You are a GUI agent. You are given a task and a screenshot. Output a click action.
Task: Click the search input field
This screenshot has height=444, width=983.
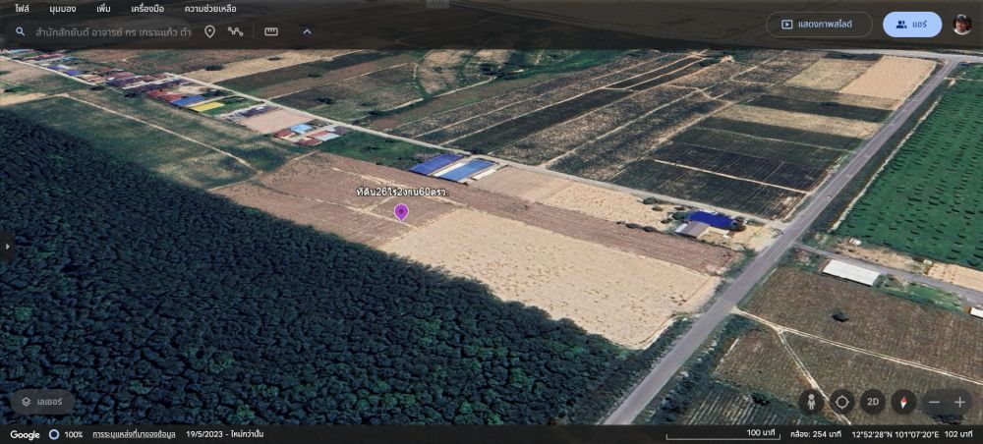point(108,31)
